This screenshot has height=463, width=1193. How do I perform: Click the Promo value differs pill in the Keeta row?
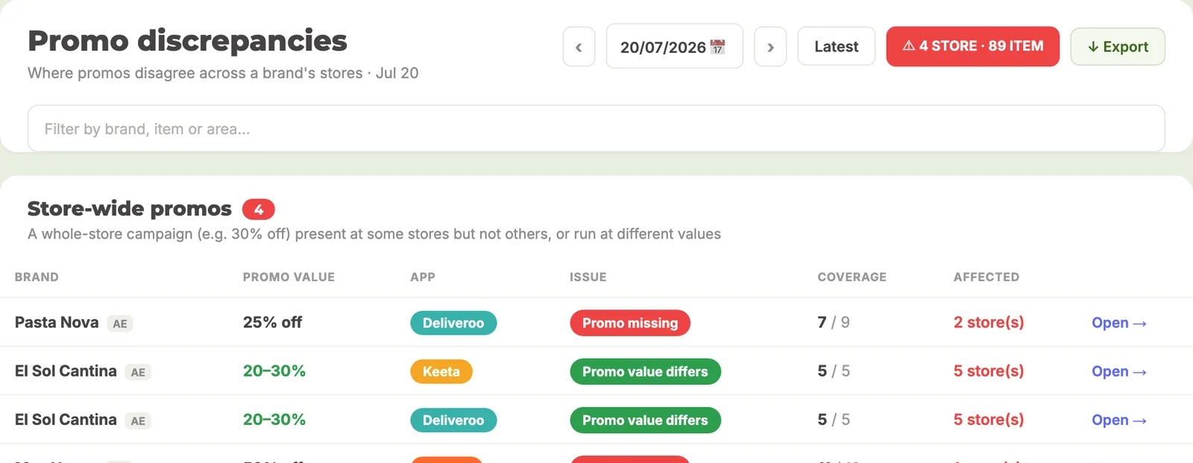646,371
